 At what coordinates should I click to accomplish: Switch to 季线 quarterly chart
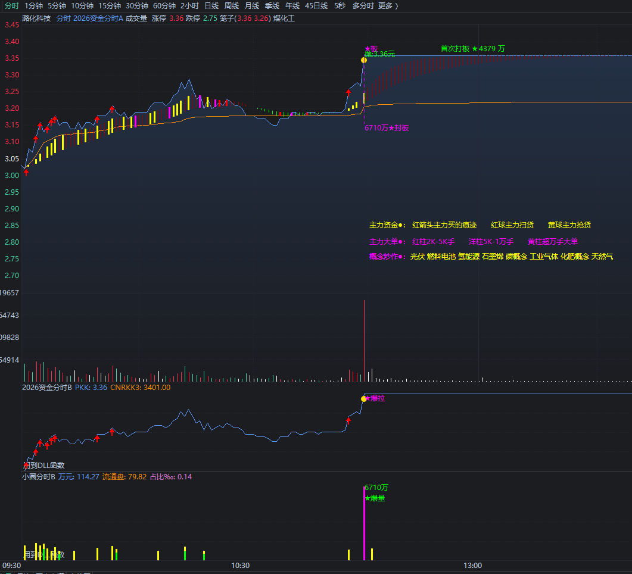(x=272, y=5)
